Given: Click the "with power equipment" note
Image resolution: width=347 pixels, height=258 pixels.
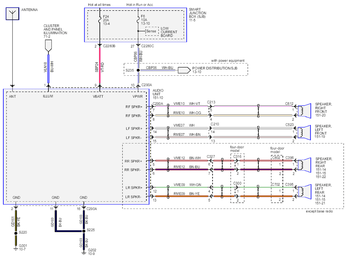Looking at the screenshot, I should click(228, 61).
